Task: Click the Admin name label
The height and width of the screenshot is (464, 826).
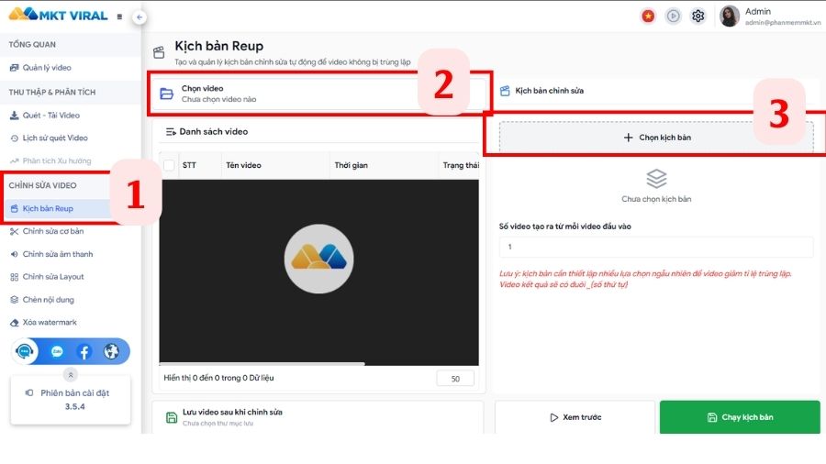Action: [757, 11]
